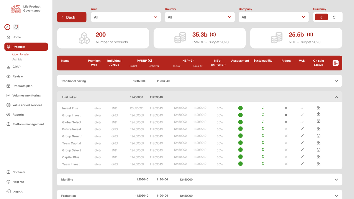Click the lock icon for Group Growth

coord(318,136)
